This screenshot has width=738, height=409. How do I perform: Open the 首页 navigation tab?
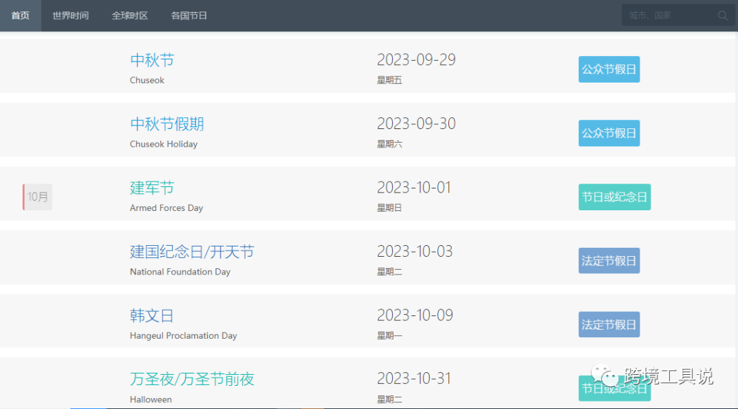pyautogui.click(x=20, y=16)
